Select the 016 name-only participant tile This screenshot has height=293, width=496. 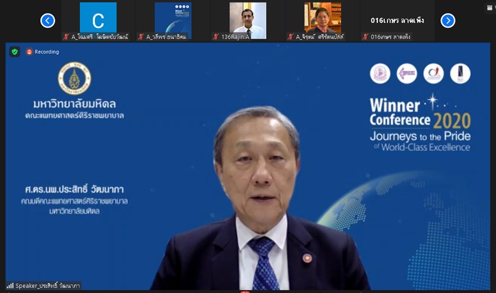pyautogui.click(x=397, y=20)
